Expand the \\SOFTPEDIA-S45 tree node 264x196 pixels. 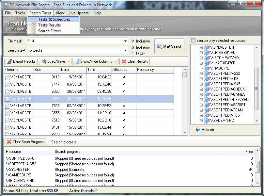pyautogui.click(x=201, y=84)
